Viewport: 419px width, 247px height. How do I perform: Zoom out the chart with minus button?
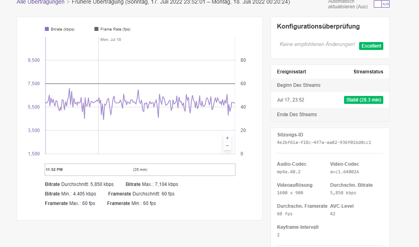[x=227, y=146]
